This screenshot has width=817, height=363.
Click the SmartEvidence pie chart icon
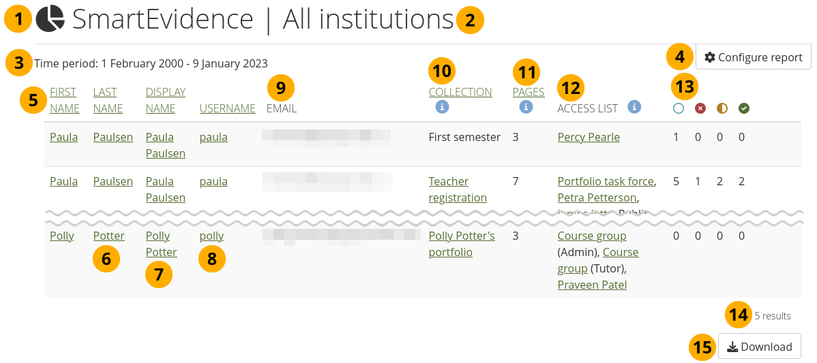[50, 19]
